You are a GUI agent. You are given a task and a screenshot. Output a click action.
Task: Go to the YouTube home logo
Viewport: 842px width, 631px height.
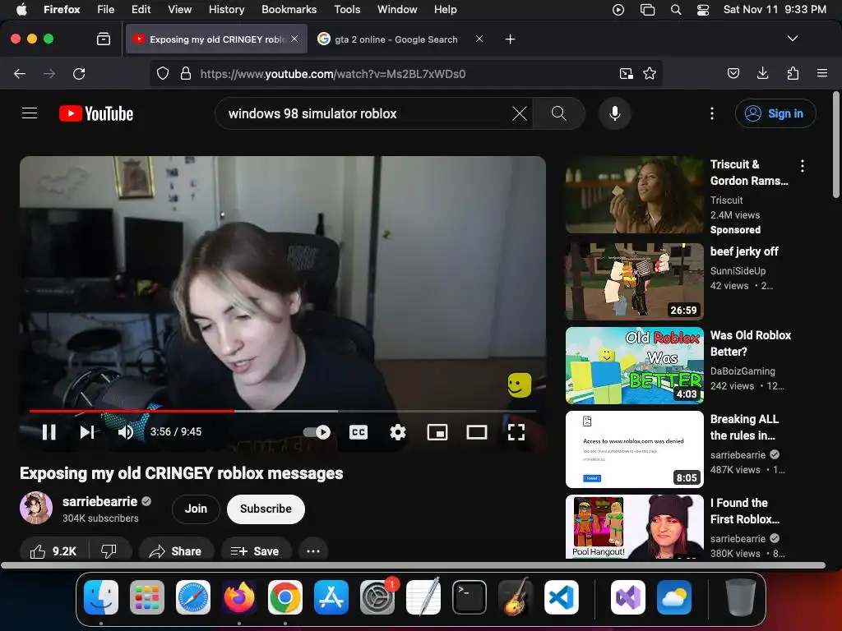(x=96, y=113)
